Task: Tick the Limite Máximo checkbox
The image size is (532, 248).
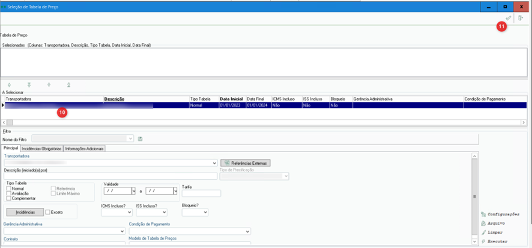Action: coord(53,193)
